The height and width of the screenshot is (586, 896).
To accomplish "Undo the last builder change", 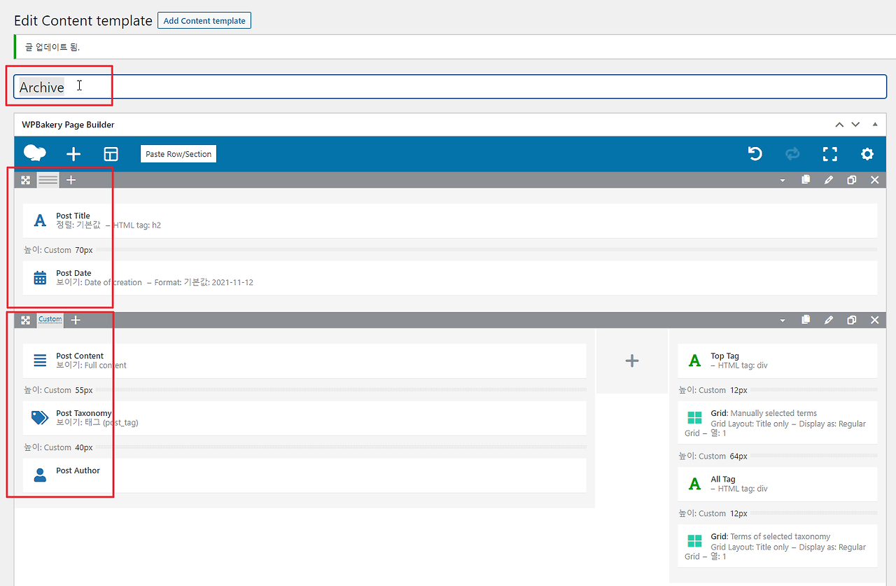I will (755, 154).
